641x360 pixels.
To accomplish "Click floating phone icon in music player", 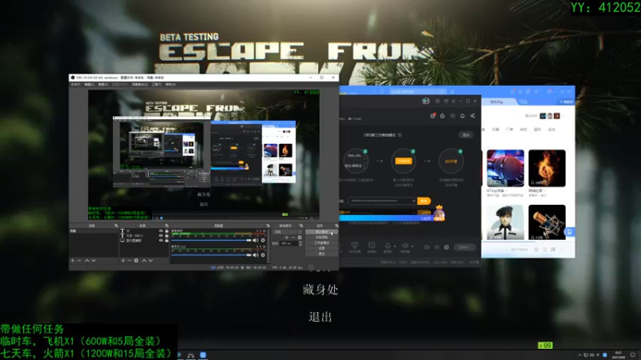I will (x=570, y=232).
